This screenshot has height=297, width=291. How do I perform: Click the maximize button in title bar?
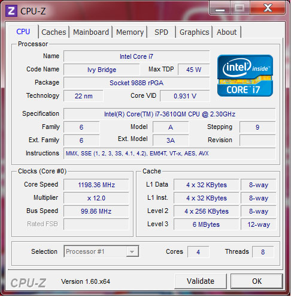(240, 8)
